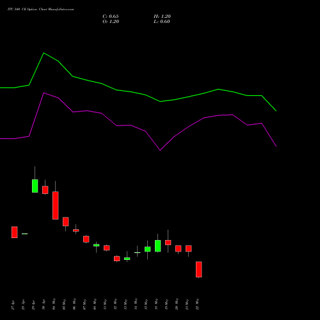Select the 14 May date label
320x320 pixels.
136,304
